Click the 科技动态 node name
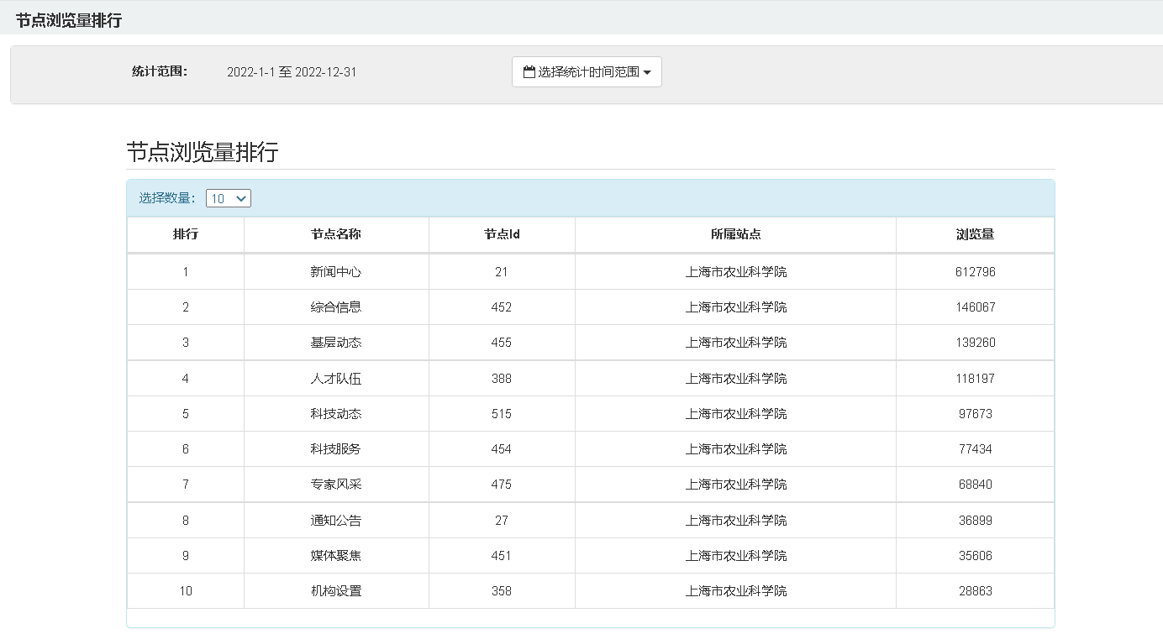Viewport: 1163px width, 634px height. click(336, 414)
